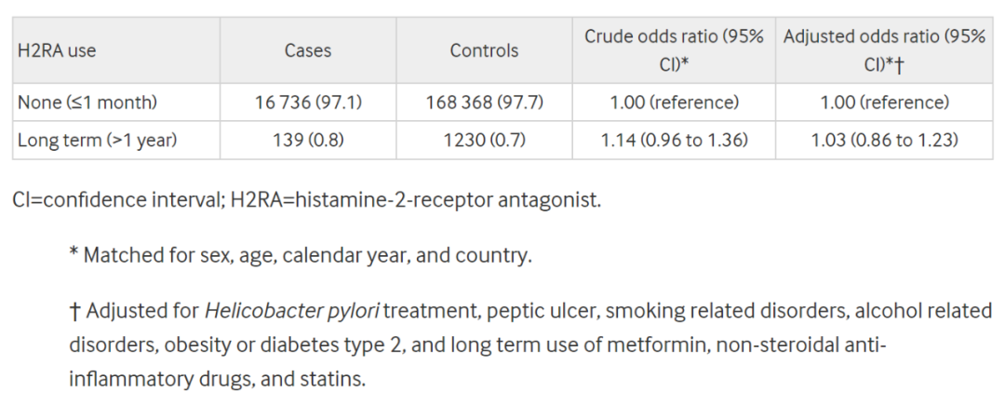Select the "Crude odds ratio" header cell

coord(674,50)
